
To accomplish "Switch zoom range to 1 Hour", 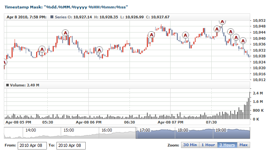I will coord(208,145).
